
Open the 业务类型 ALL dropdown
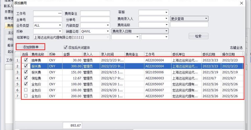(60, 25)
